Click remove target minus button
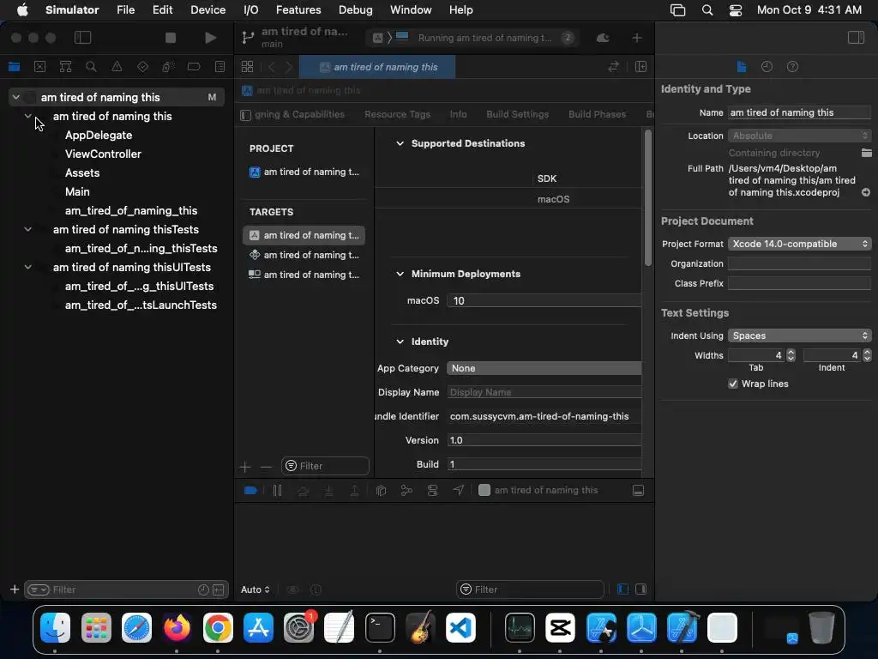878x659 pixels. click(266, 467)
